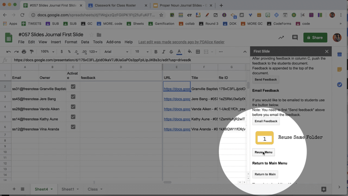This screenshot has height=196, width=348.
Task: Switch to the Sheet1 tab
Action: pyautogui.click(x=68, y=189)
